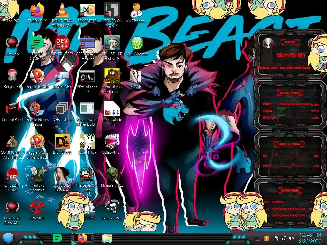Click the volume speaker tray icon
This screenshot has height=245, width=327.
(x=292, y=238)
